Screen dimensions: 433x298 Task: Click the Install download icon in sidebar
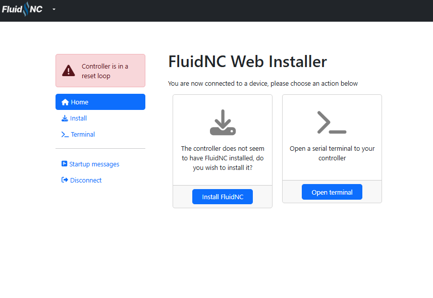point(65,118)
